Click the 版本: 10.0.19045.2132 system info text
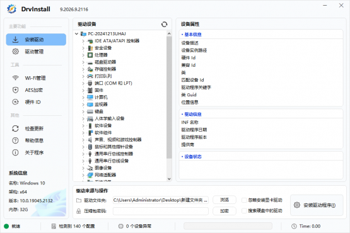 tap(30, 201)
